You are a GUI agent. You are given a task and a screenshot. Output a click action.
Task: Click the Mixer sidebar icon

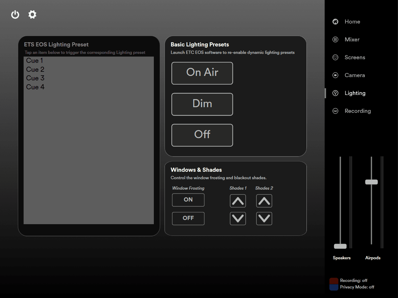point(335,40)
